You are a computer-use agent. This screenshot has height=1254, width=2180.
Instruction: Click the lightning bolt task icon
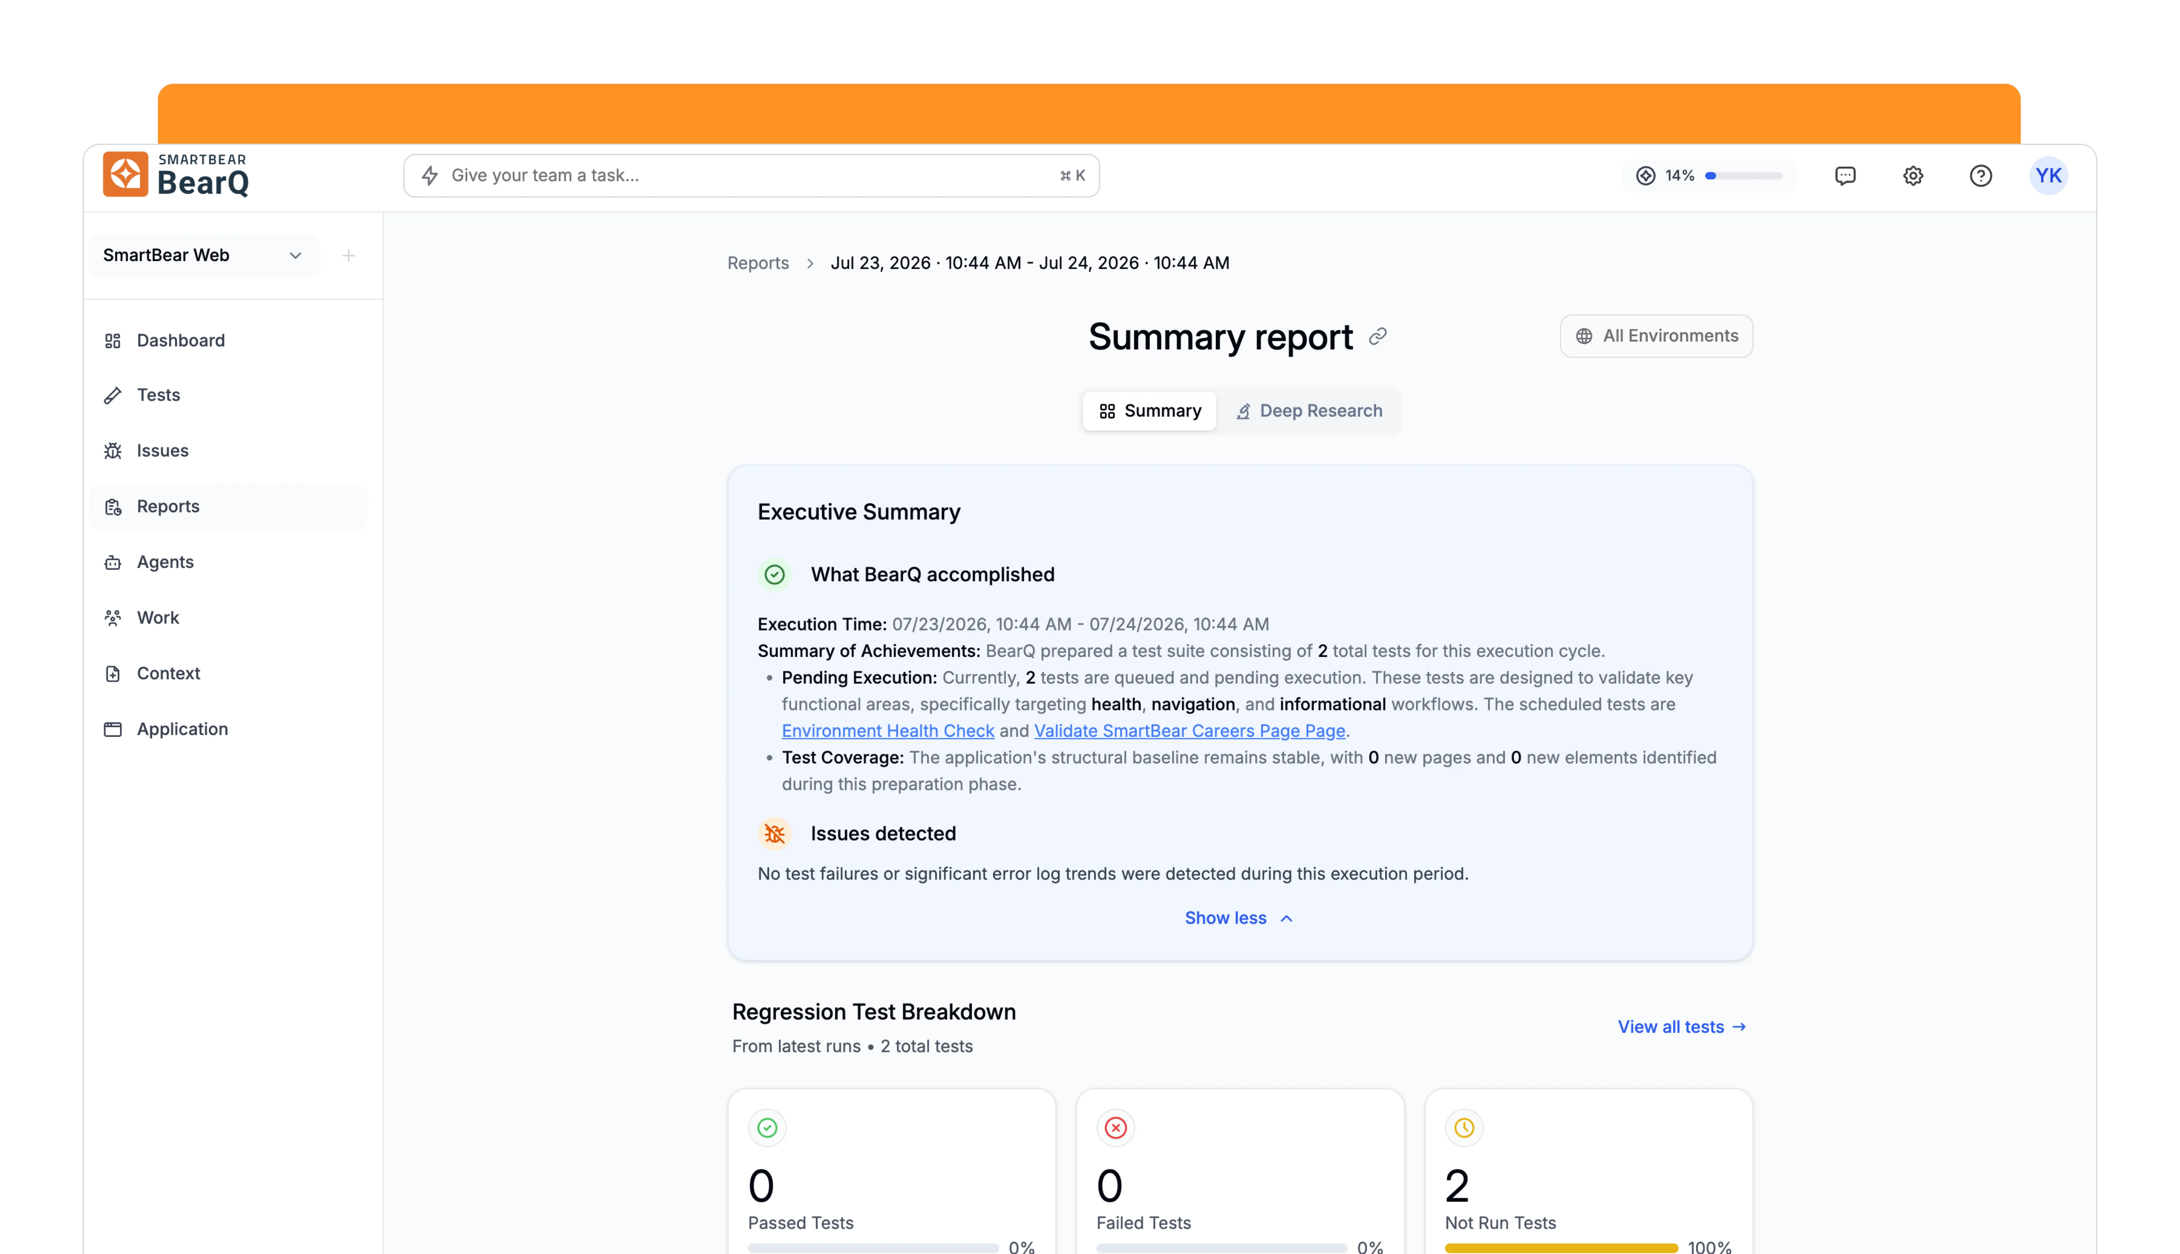tap(430, 176)
